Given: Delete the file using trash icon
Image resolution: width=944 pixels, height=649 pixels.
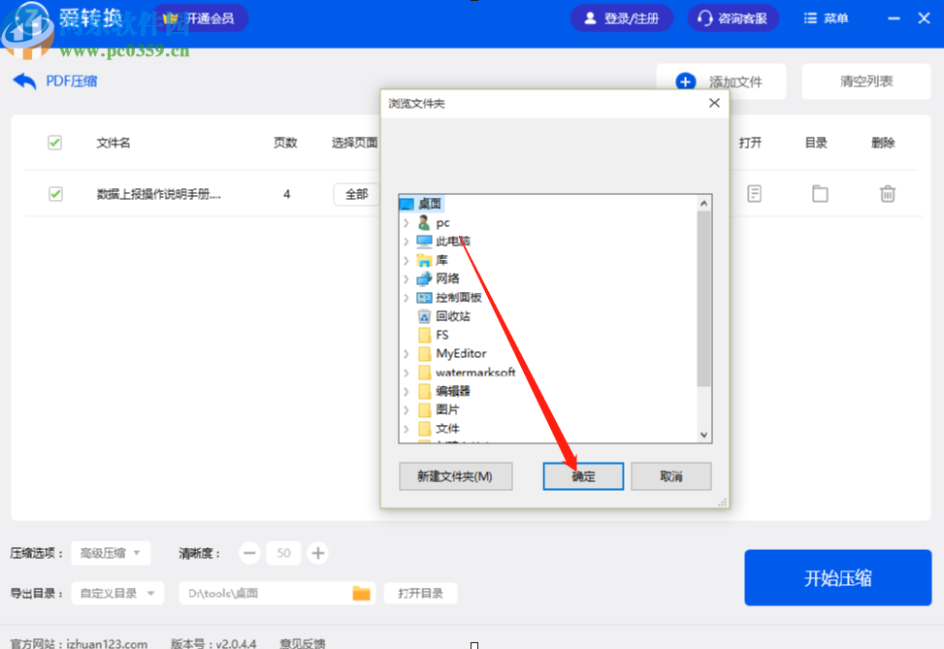Looking at the screenshot, I should (x=888, y=194).
